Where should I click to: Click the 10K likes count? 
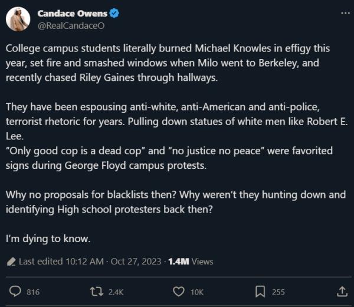click(x=197, y=292)
